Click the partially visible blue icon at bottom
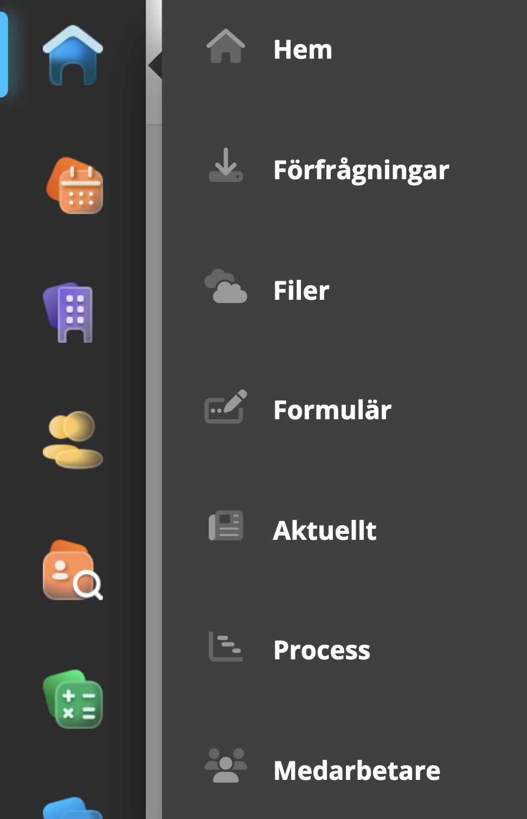527x819 pixels. 73,808
